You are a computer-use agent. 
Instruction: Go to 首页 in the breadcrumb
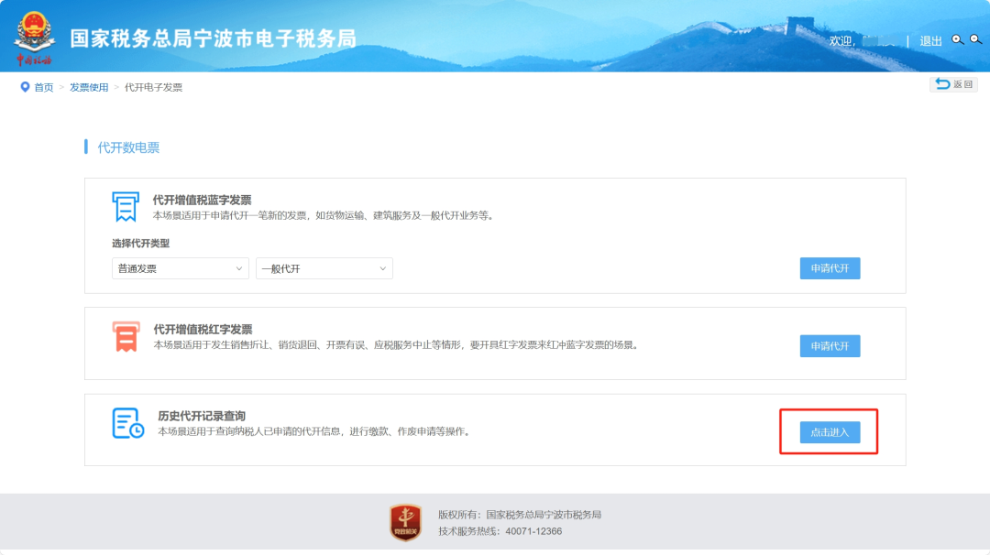tap(44, 88)
